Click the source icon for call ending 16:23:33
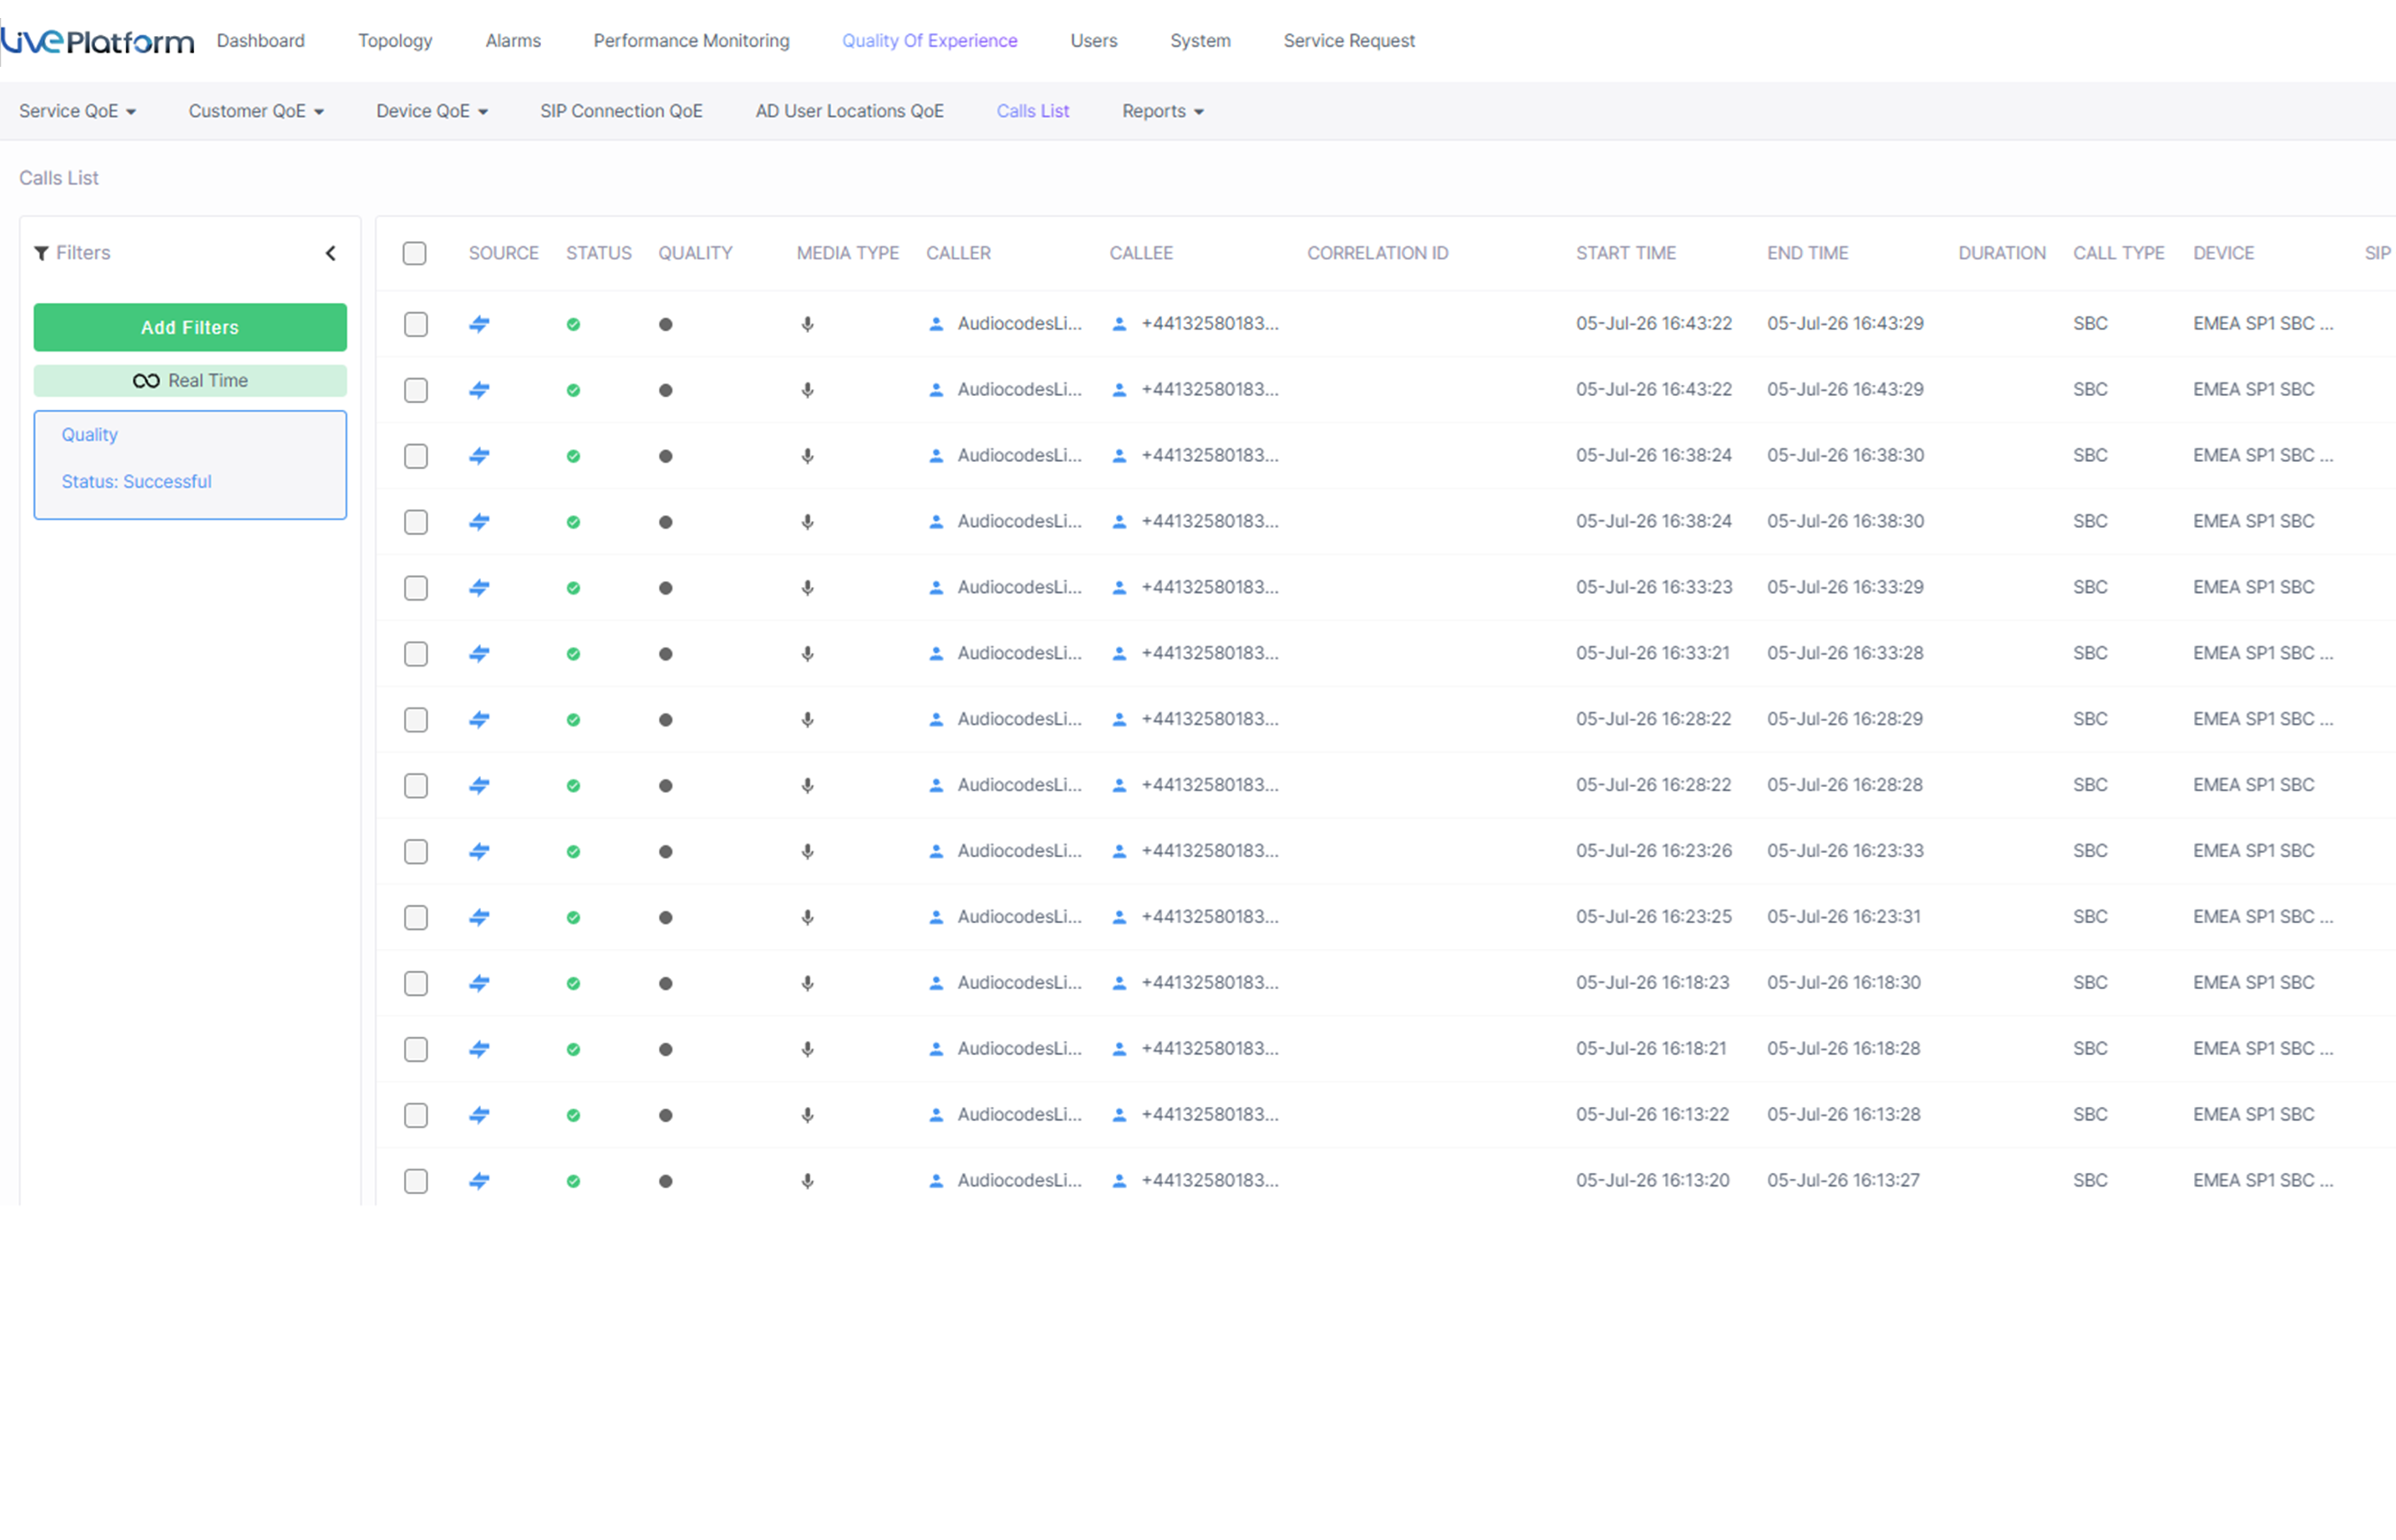The height and width of the screenshot is (1540, 2396). [480, 852]
